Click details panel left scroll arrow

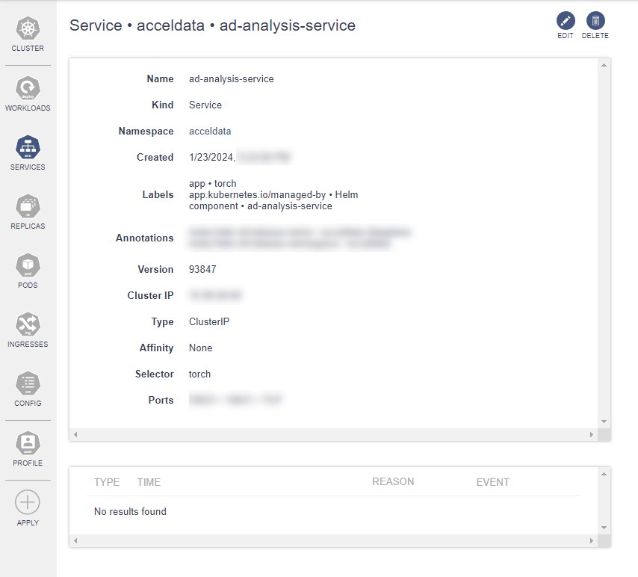point(75,434)
